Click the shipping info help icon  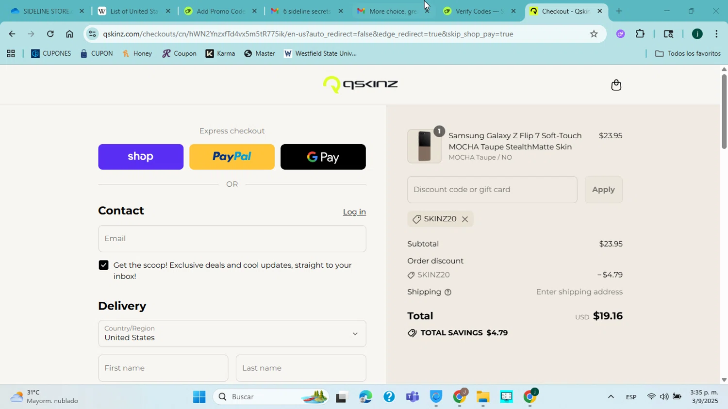(448, 292)
